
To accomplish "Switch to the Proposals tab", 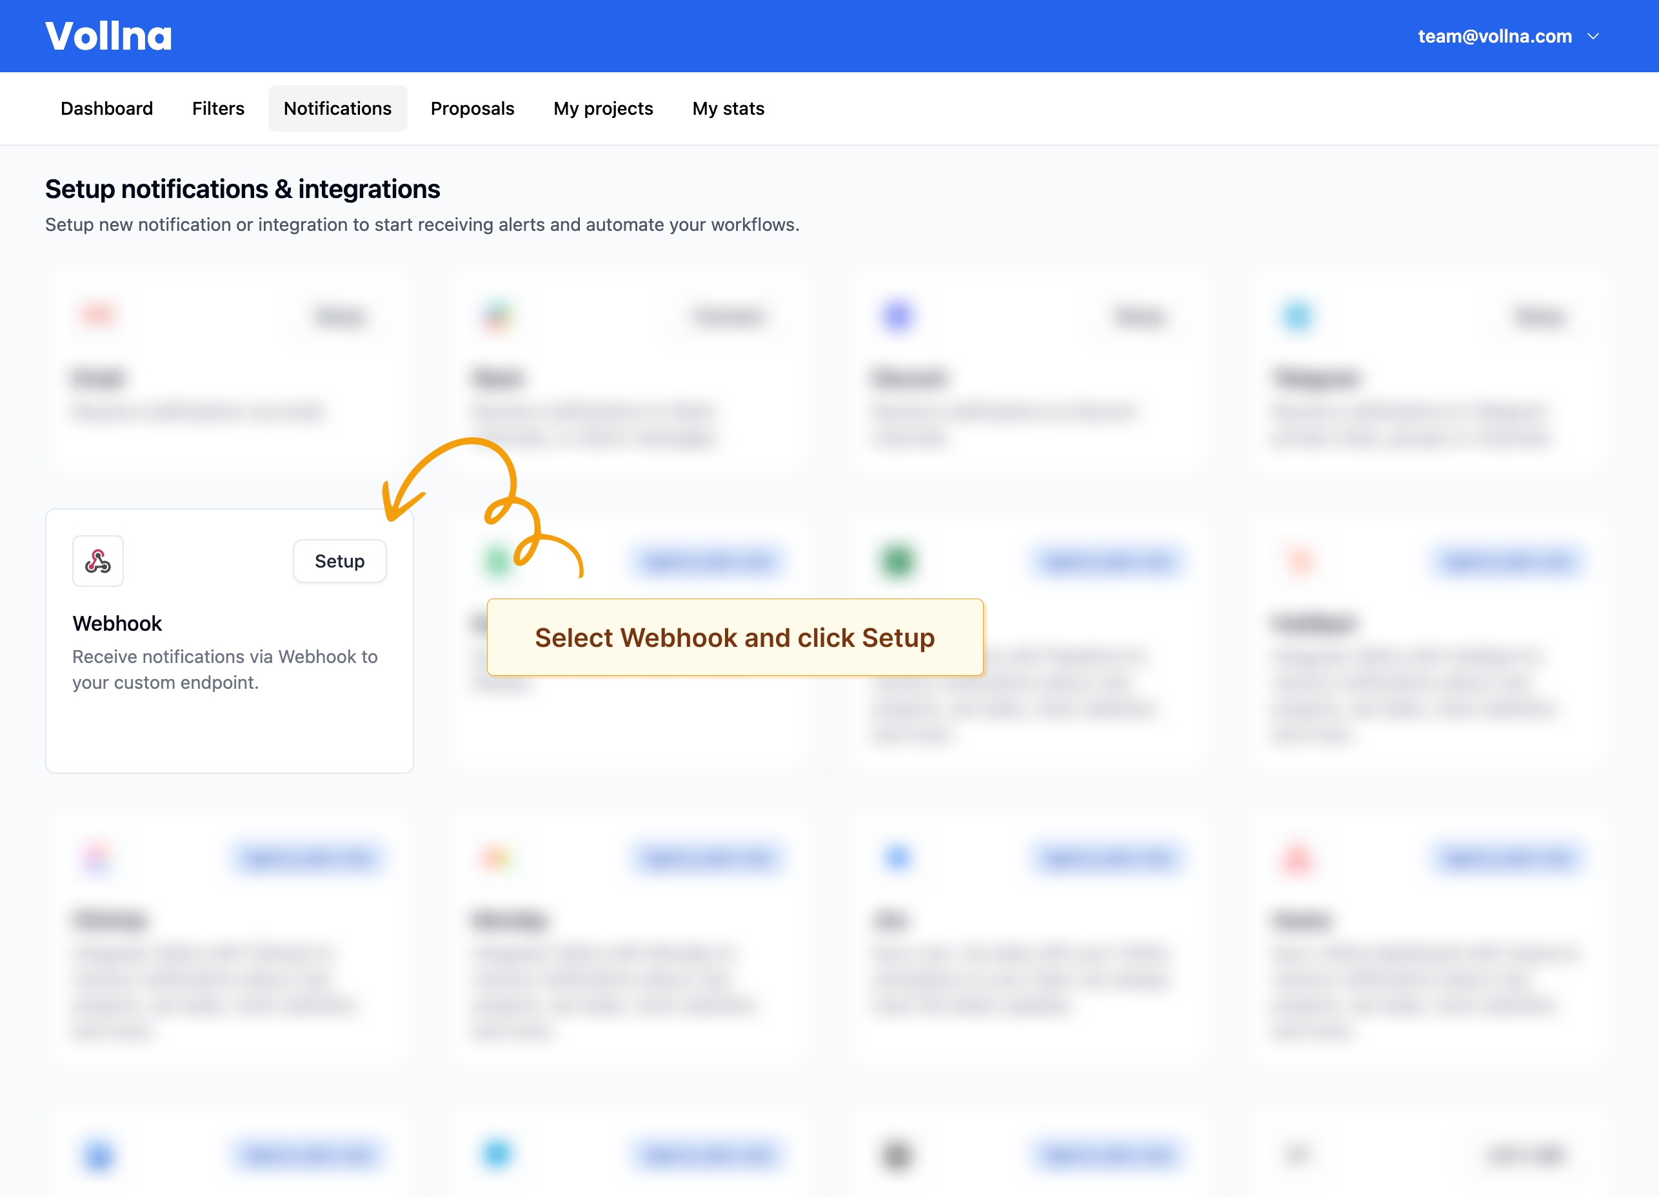I will pyautogui.click(x=472, y=108).
